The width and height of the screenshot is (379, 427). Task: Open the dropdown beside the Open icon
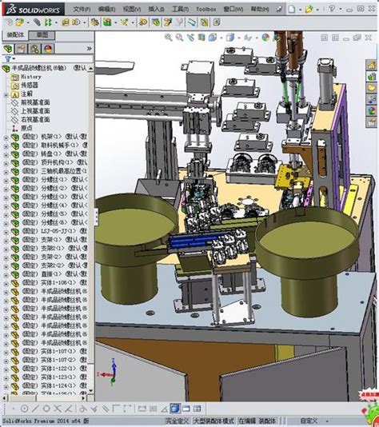[317, 10]
